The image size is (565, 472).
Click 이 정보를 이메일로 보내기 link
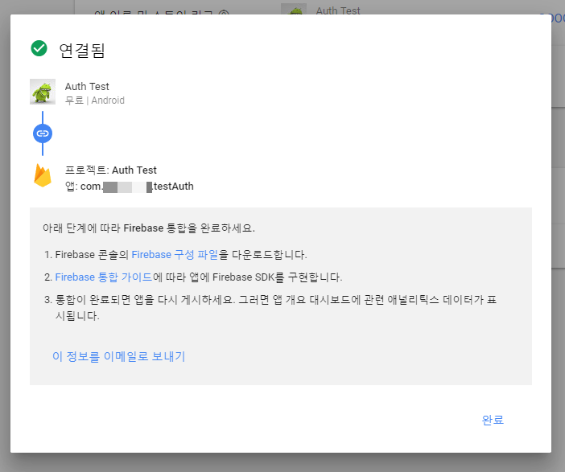pyautogui.click(x=118, y=356)
